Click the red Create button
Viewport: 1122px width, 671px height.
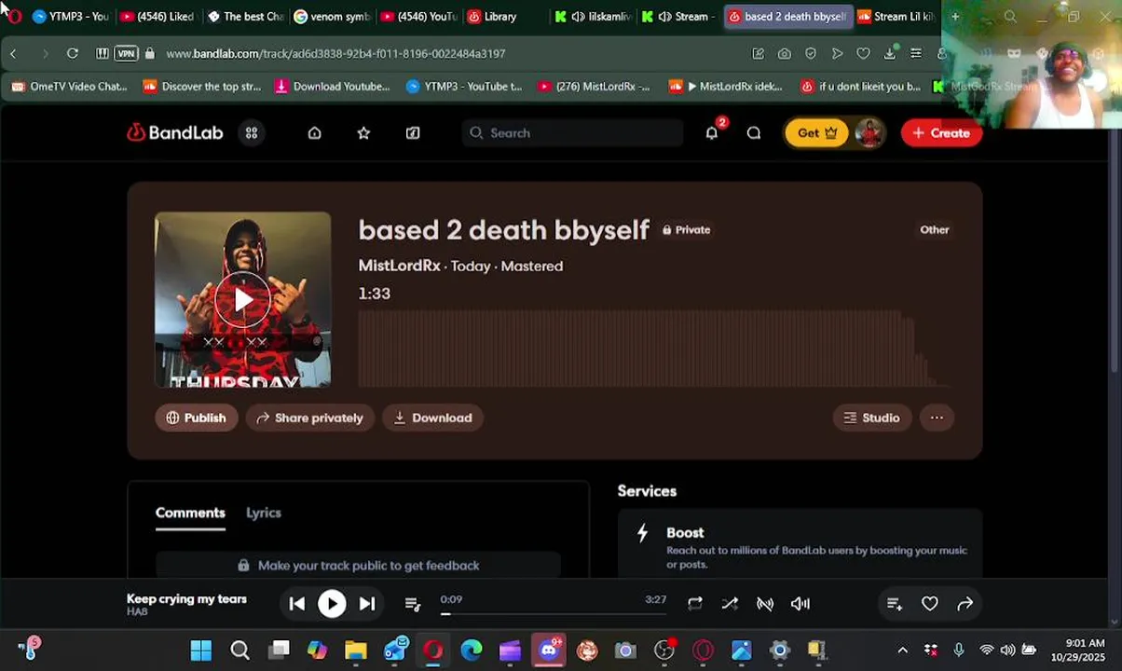point(941,133)
